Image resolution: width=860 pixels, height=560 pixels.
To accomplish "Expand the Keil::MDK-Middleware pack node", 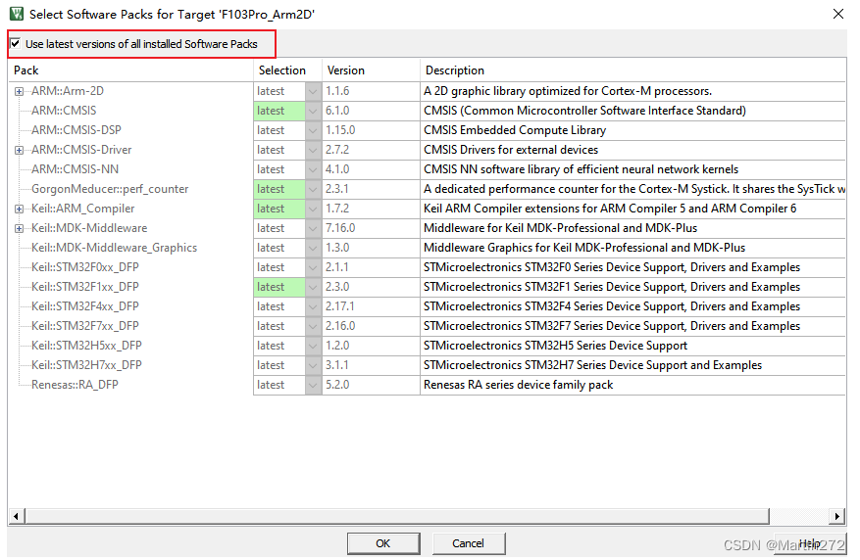I will click(x=20, y=228).
